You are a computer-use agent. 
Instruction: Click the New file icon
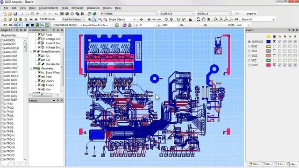[5, 14]
